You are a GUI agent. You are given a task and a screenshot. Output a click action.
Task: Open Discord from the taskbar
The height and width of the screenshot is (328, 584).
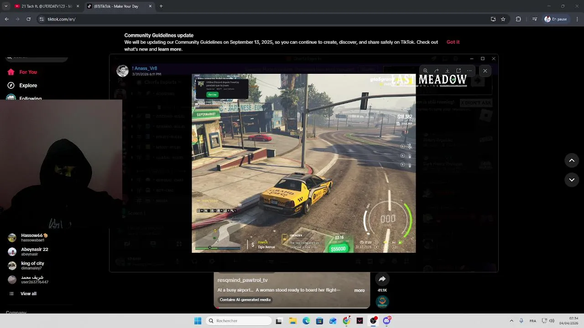[x=387, y=321]
